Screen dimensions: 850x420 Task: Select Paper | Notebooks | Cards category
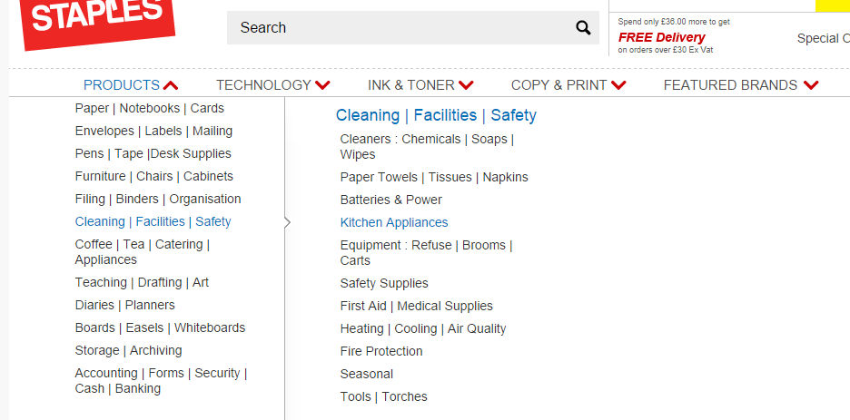point(150,108)
